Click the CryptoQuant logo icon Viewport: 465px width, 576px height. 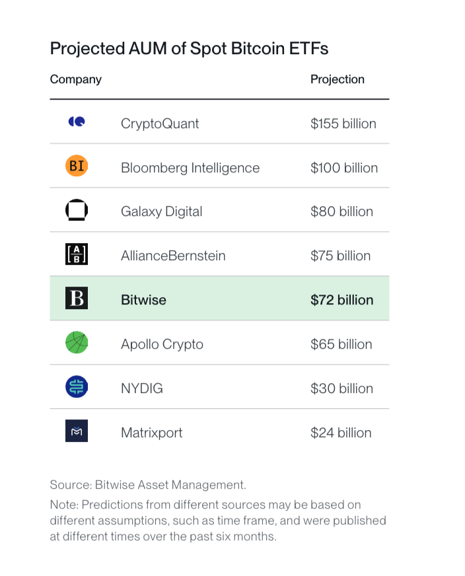77,122
